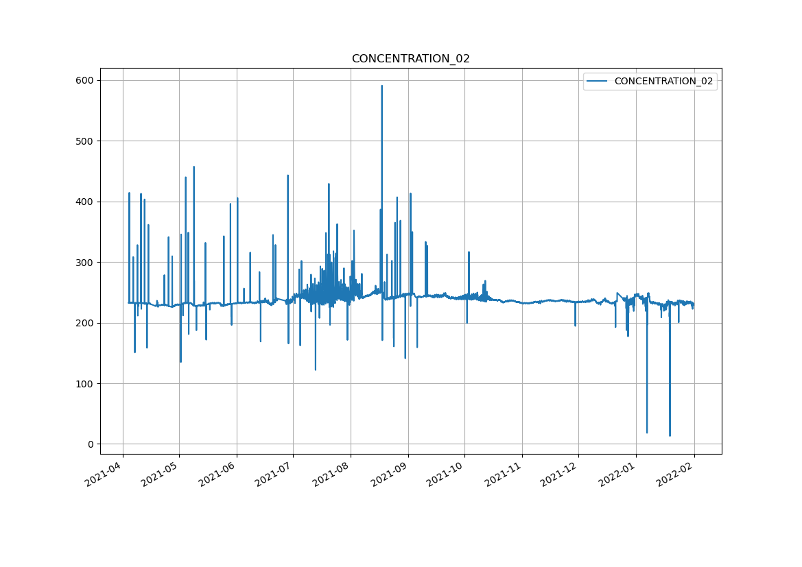
Task: Click the 0 y-axis tick label
Action: pyautogui.click(x=90, y=444)
